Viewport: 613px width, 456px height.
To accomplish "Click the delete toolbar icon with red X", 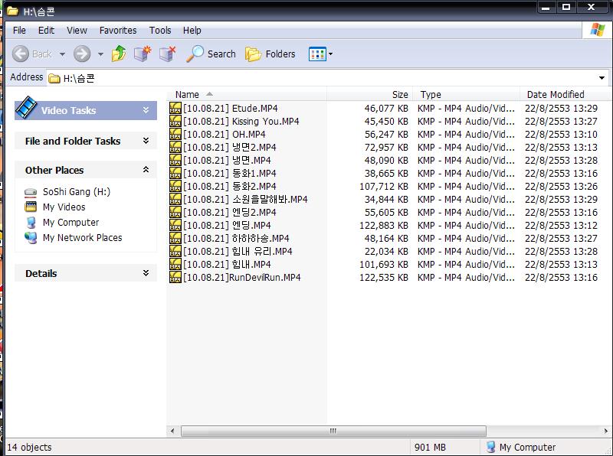I will click(x=168, y=54).
